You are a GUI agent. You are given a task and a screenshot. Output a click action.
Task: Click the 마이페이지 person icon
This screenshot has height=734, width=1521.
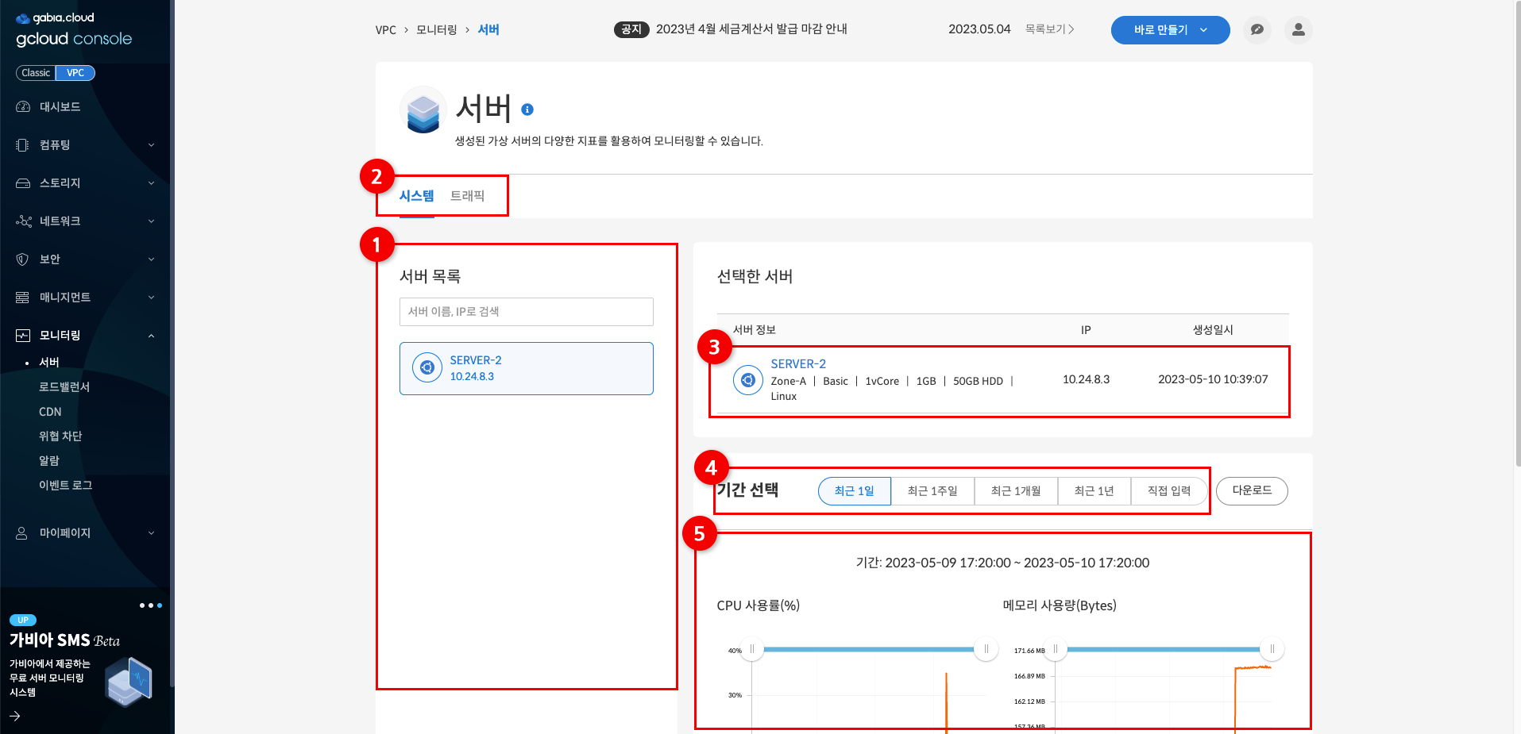(x=22, y=532)
